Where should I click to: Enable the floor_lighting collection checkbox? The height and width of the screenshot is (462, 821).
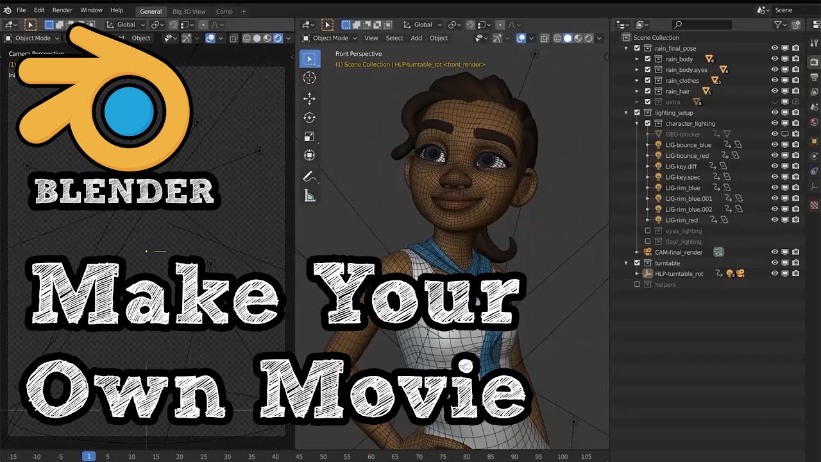point(648,241)
